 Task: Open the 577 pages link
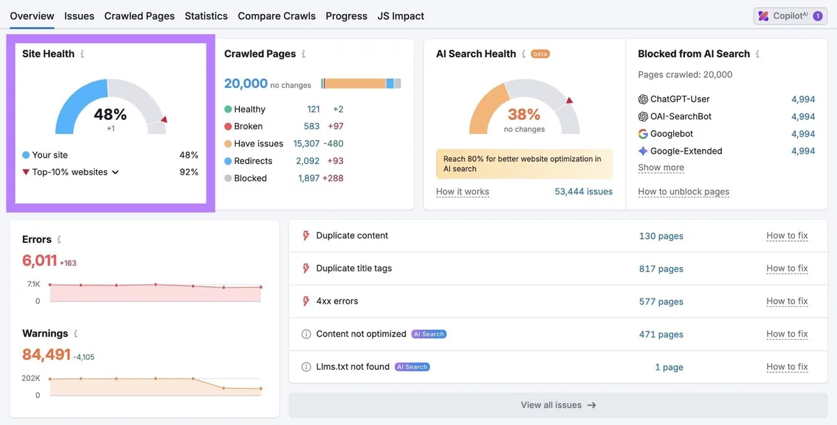661,301
